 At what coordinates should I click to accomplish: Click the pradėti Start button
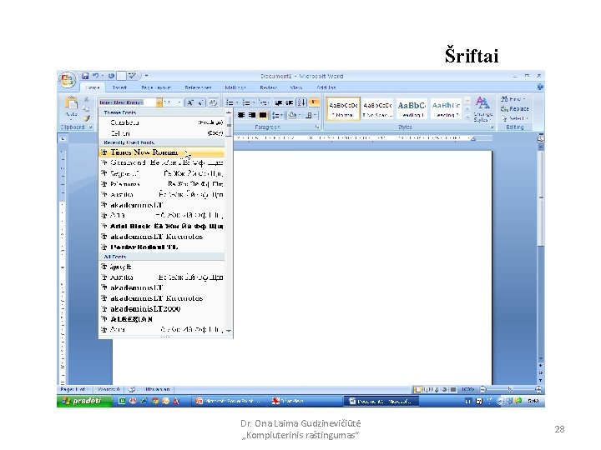pyautogui.click(x=84, y=401)
